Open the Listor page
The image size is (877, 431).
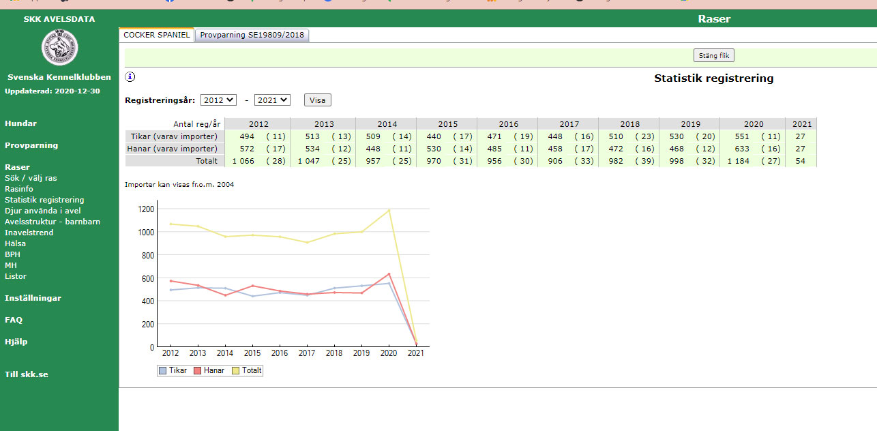pos(16,276)
